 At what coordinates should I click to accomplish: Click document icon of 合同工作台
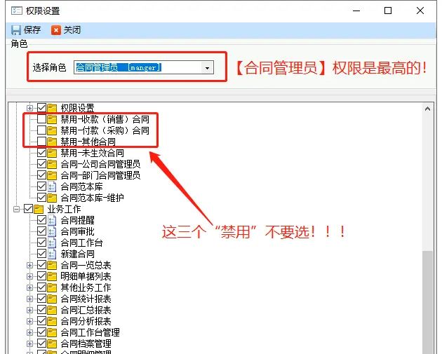pos(52,243)
